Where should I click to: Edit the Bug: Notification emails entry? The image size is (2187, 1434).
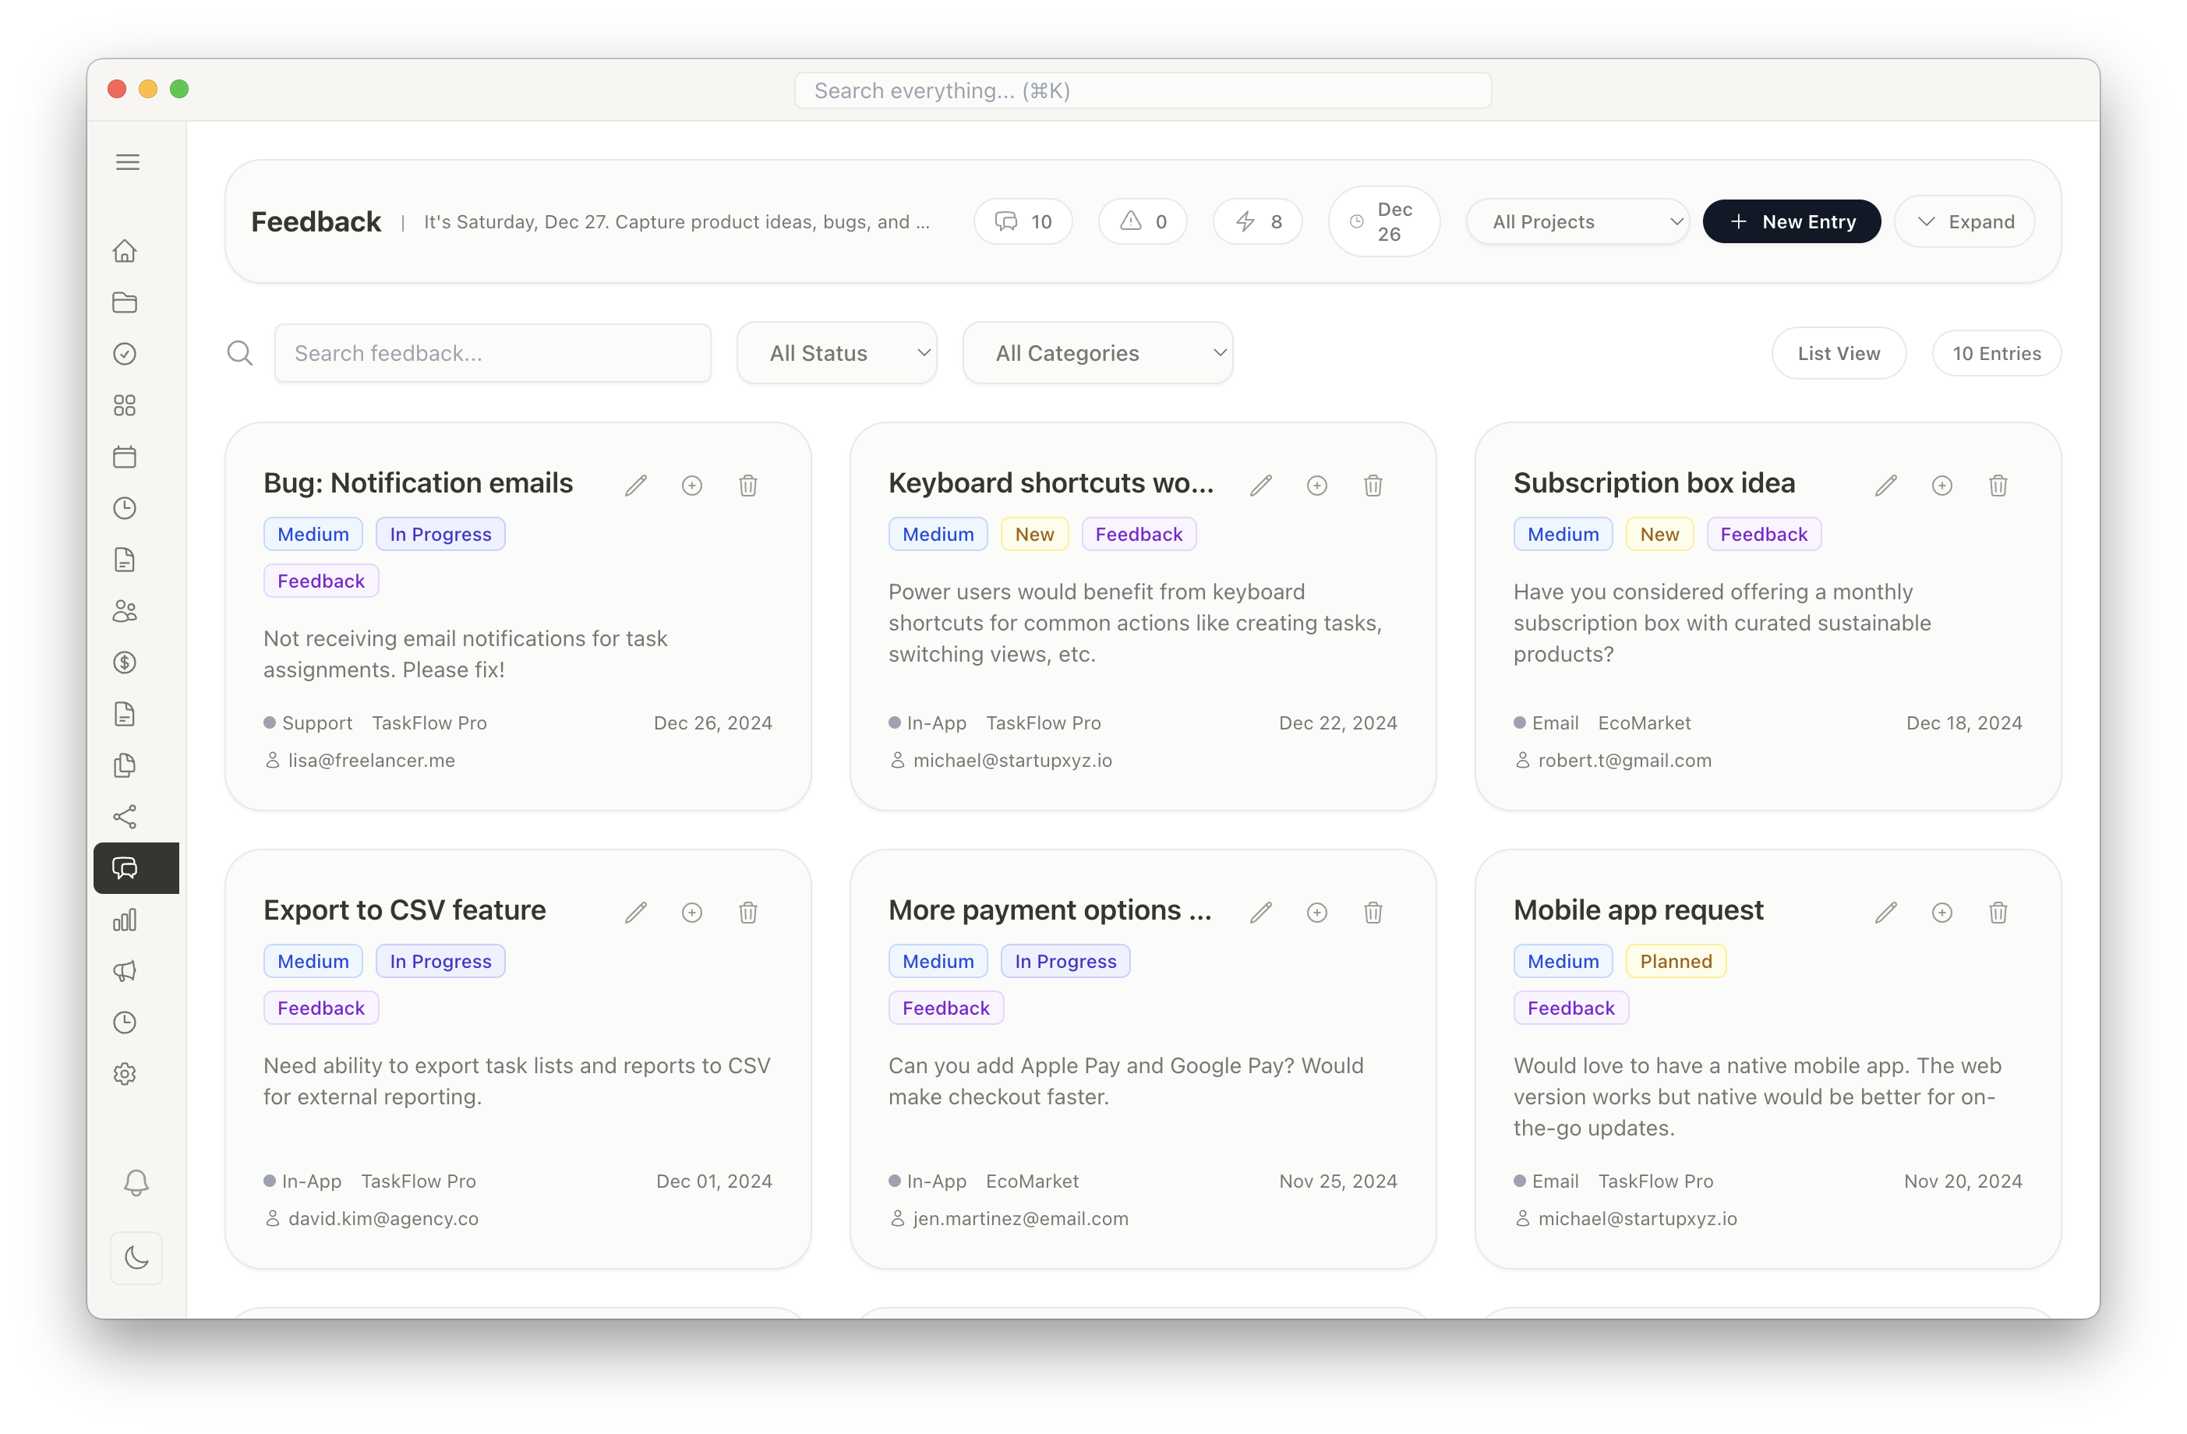click(636, 485)
